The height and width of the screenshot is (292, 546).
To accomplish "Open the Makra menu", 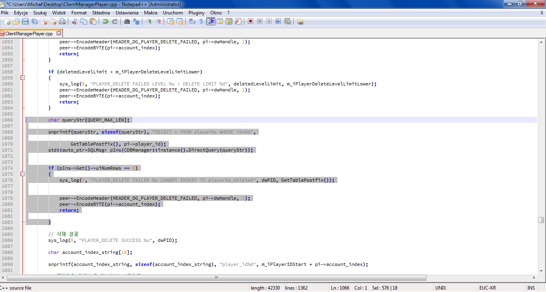I will pos(150,13).
